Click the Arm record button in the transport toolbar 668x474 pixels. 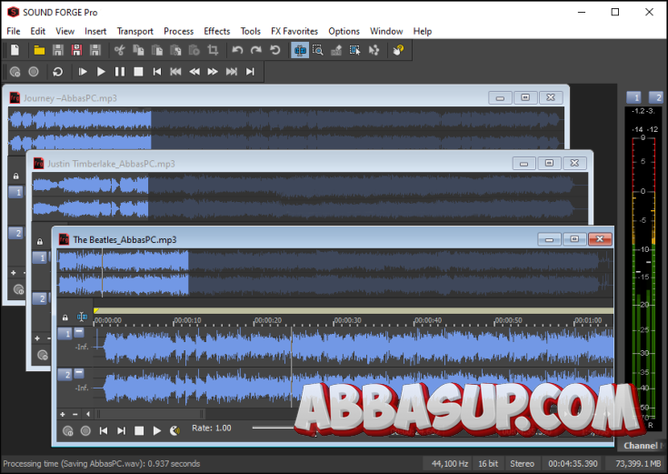pyautogui.click(x=15, y=72)
